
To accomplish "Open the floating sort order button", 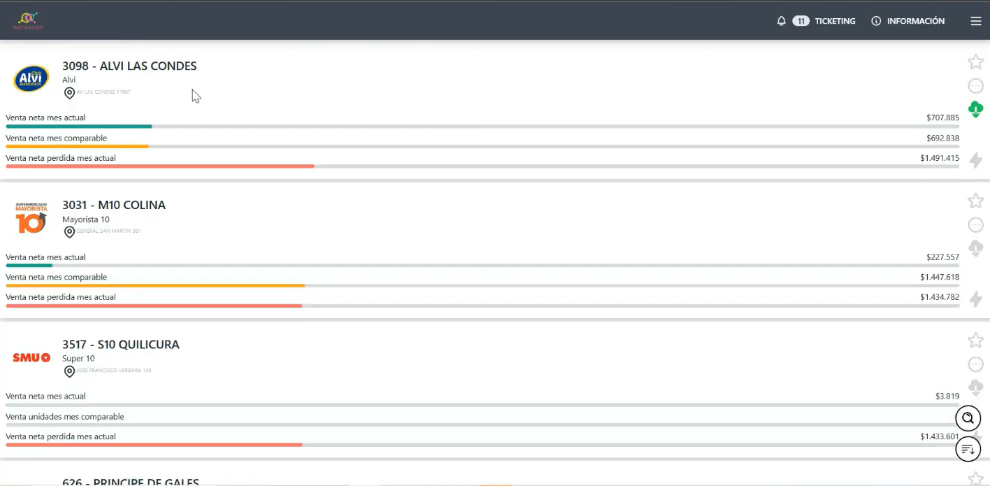I will pyautogui.click(x=968, y=449).
